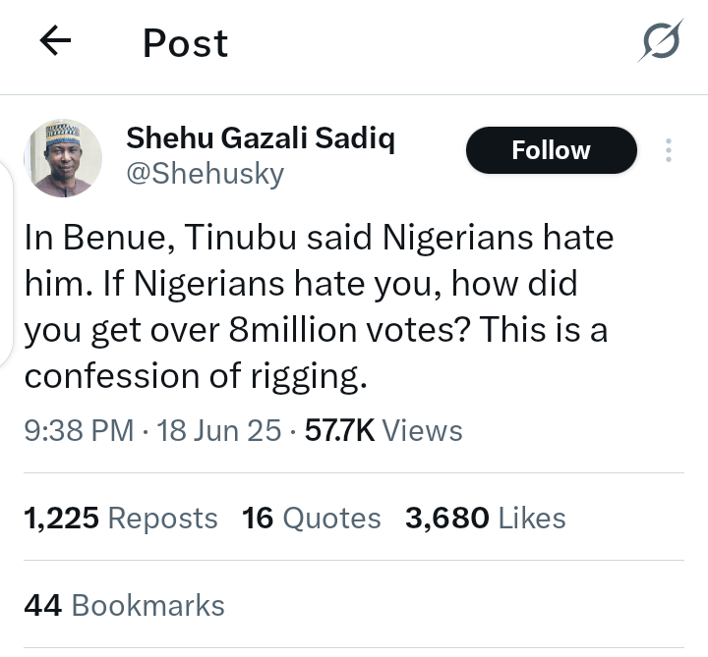Select the Post header title

185,43
